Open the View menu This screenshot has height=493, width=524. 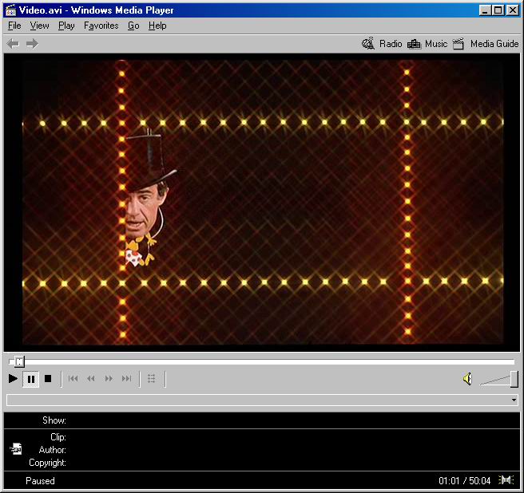click(39, 26)
